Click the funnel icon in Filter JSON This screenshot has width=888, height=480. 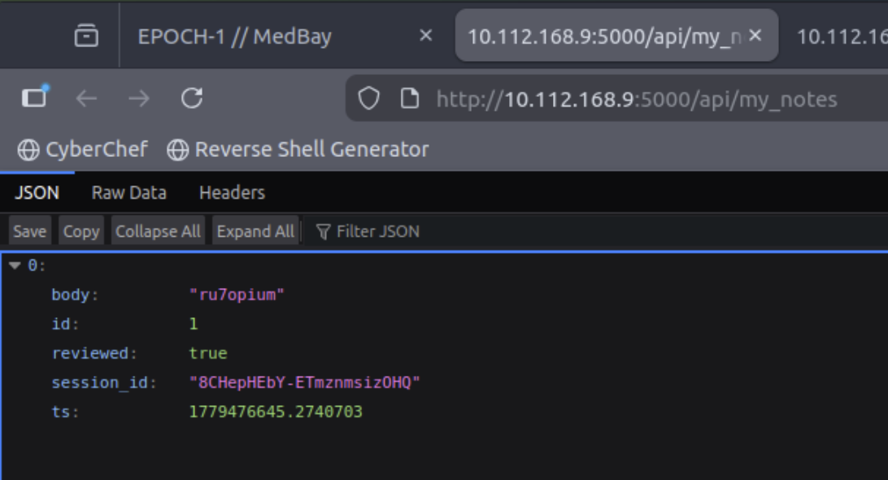tap(323, 232)
